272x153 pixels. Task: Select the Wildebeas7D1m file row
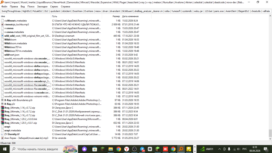[13, 47]
